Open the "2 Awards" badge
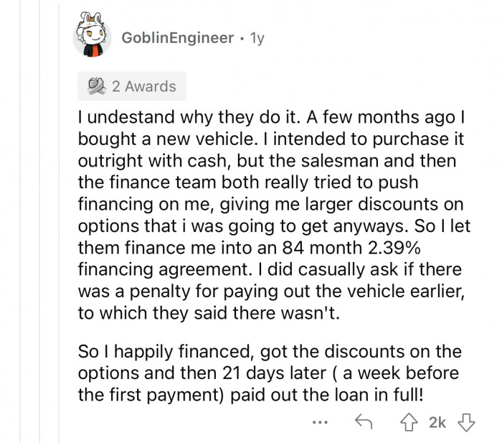502x443 pixels. (132, 86)
